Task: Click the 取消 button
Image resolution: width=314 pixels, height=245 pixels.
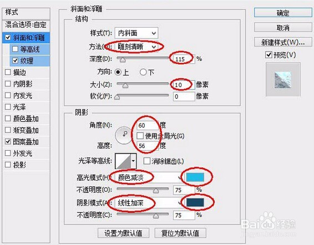Action: (x=283, y=27)
